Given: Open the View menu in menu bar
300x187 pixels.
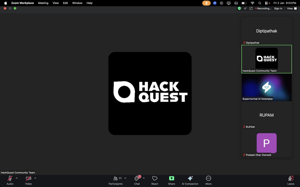Looking at the screenshot, I should click(x=56, y=3).
